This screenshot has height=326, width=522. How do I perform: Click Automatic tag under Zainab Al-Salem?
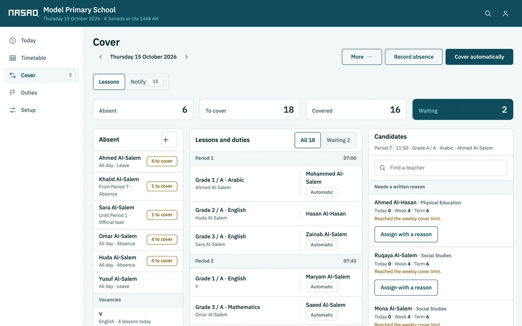(322, 245)
